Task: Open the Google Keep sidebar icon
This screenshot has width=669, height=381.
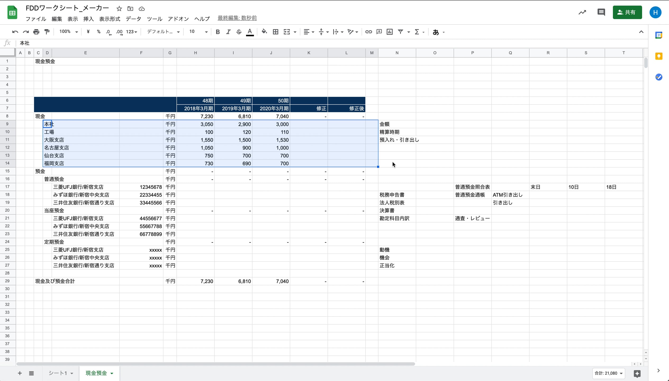Action: point(659,56)
